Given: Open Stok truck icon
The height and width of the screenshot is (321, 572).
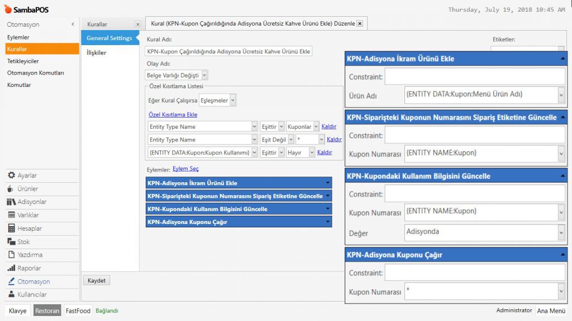Looking at the screenshot, I should (11, 242).
